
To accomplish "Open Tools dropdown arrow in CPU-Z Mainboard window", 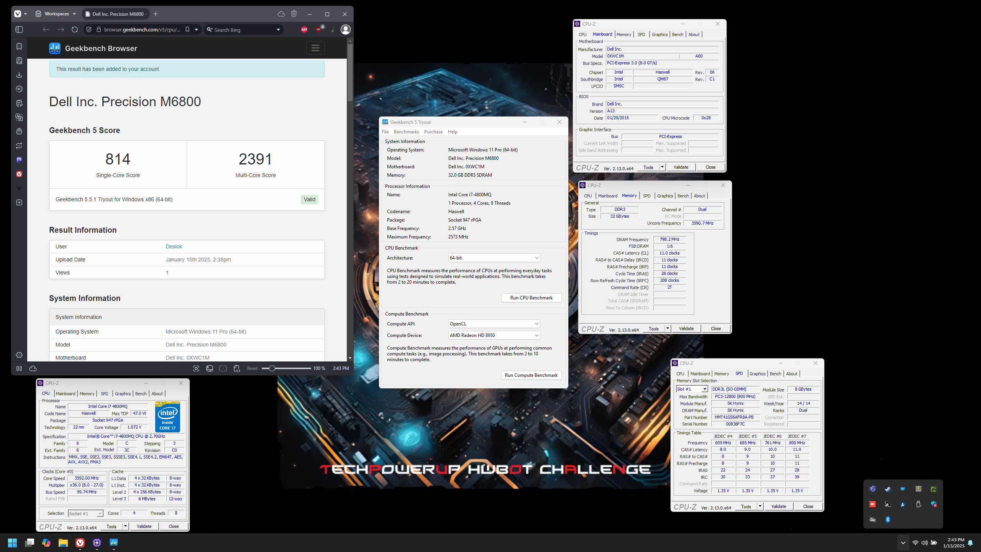I will (662, 167).
